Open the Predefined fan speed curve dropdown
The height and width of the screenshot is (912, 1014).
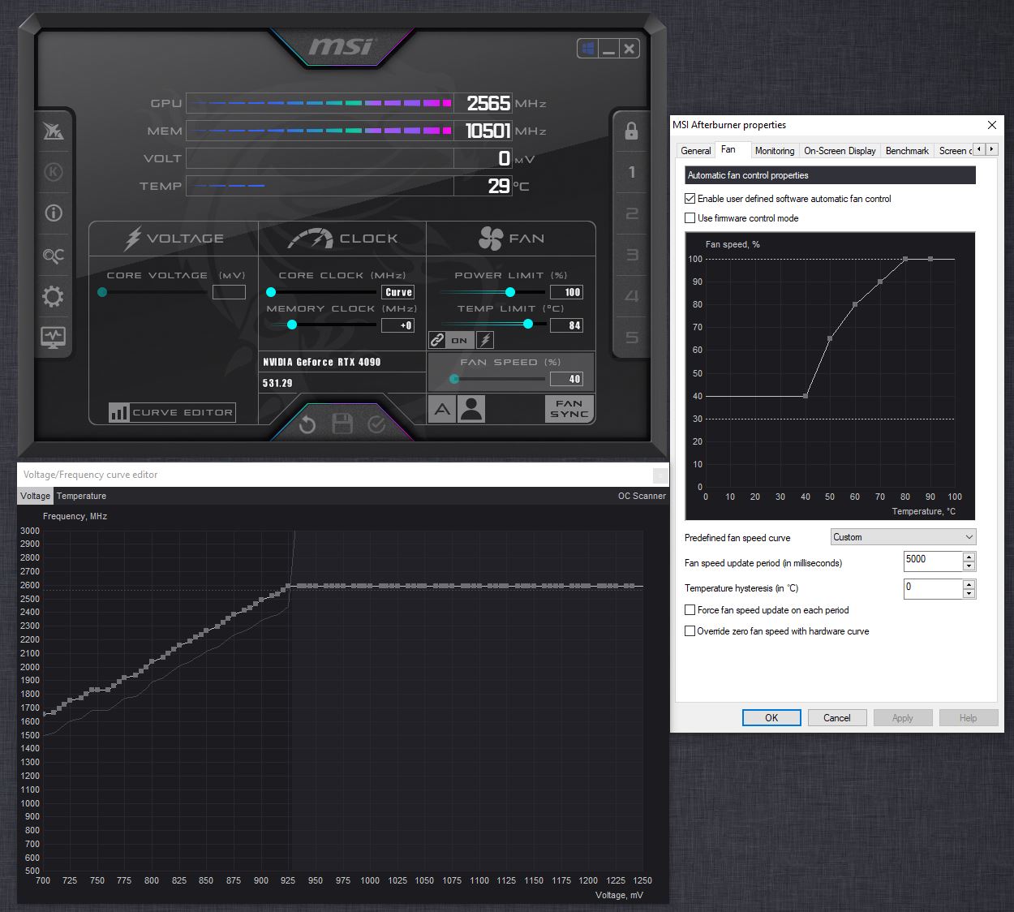tap(904, 537)
